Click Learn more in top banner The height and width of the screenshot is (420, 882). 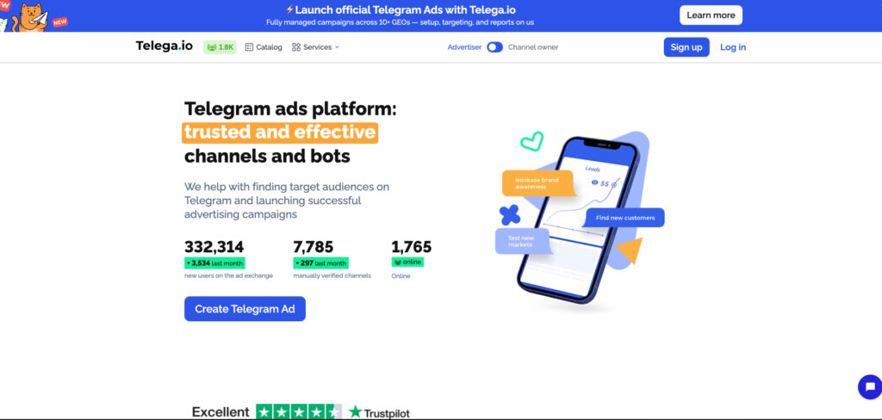click(711, 15)
